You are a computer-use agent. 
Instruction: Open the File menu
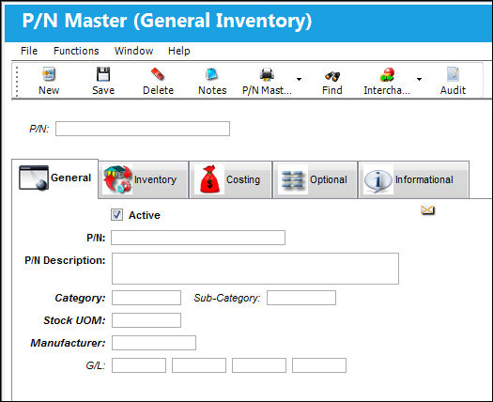click(x=29, y=51)
